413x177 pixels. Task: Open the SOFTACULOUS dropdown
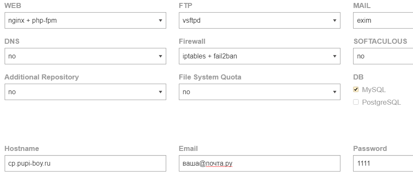382,56
